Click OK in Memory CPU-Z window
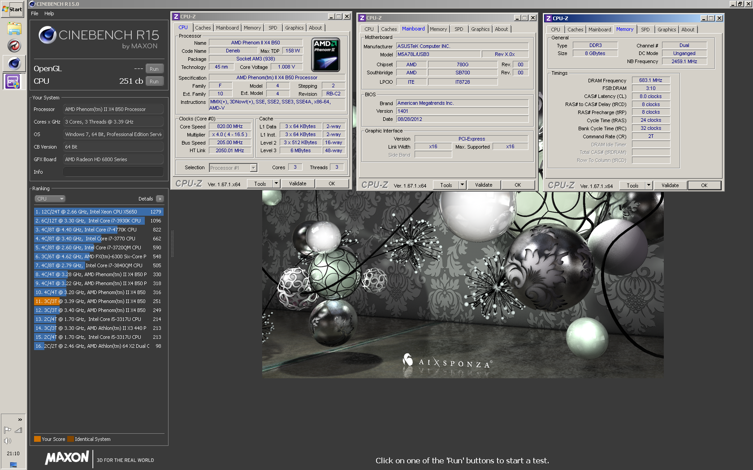This screenshot has height=470, width=753. [704, 185]
